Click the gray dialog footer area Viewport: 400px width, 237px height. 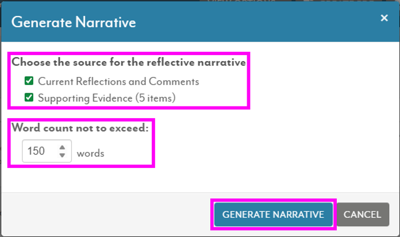[x=107, y=215]
